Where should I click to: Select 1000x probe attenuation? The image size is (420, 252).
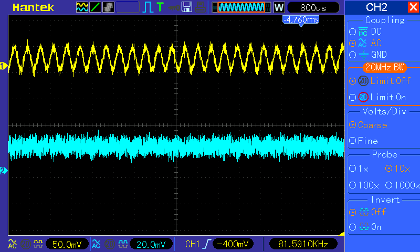402,185
